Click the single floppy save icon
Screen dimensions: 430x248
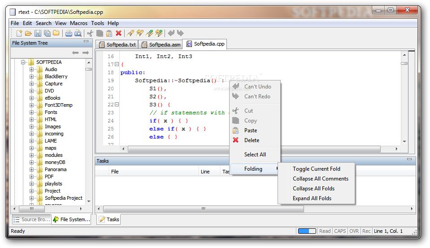click(x=38, y=34)
